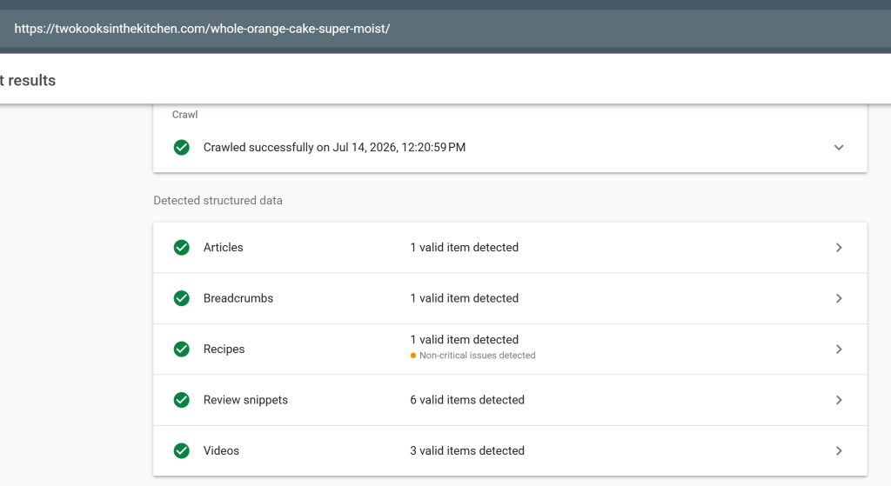
Task: Click the Review snippets row label
Action: coord(245,400)
